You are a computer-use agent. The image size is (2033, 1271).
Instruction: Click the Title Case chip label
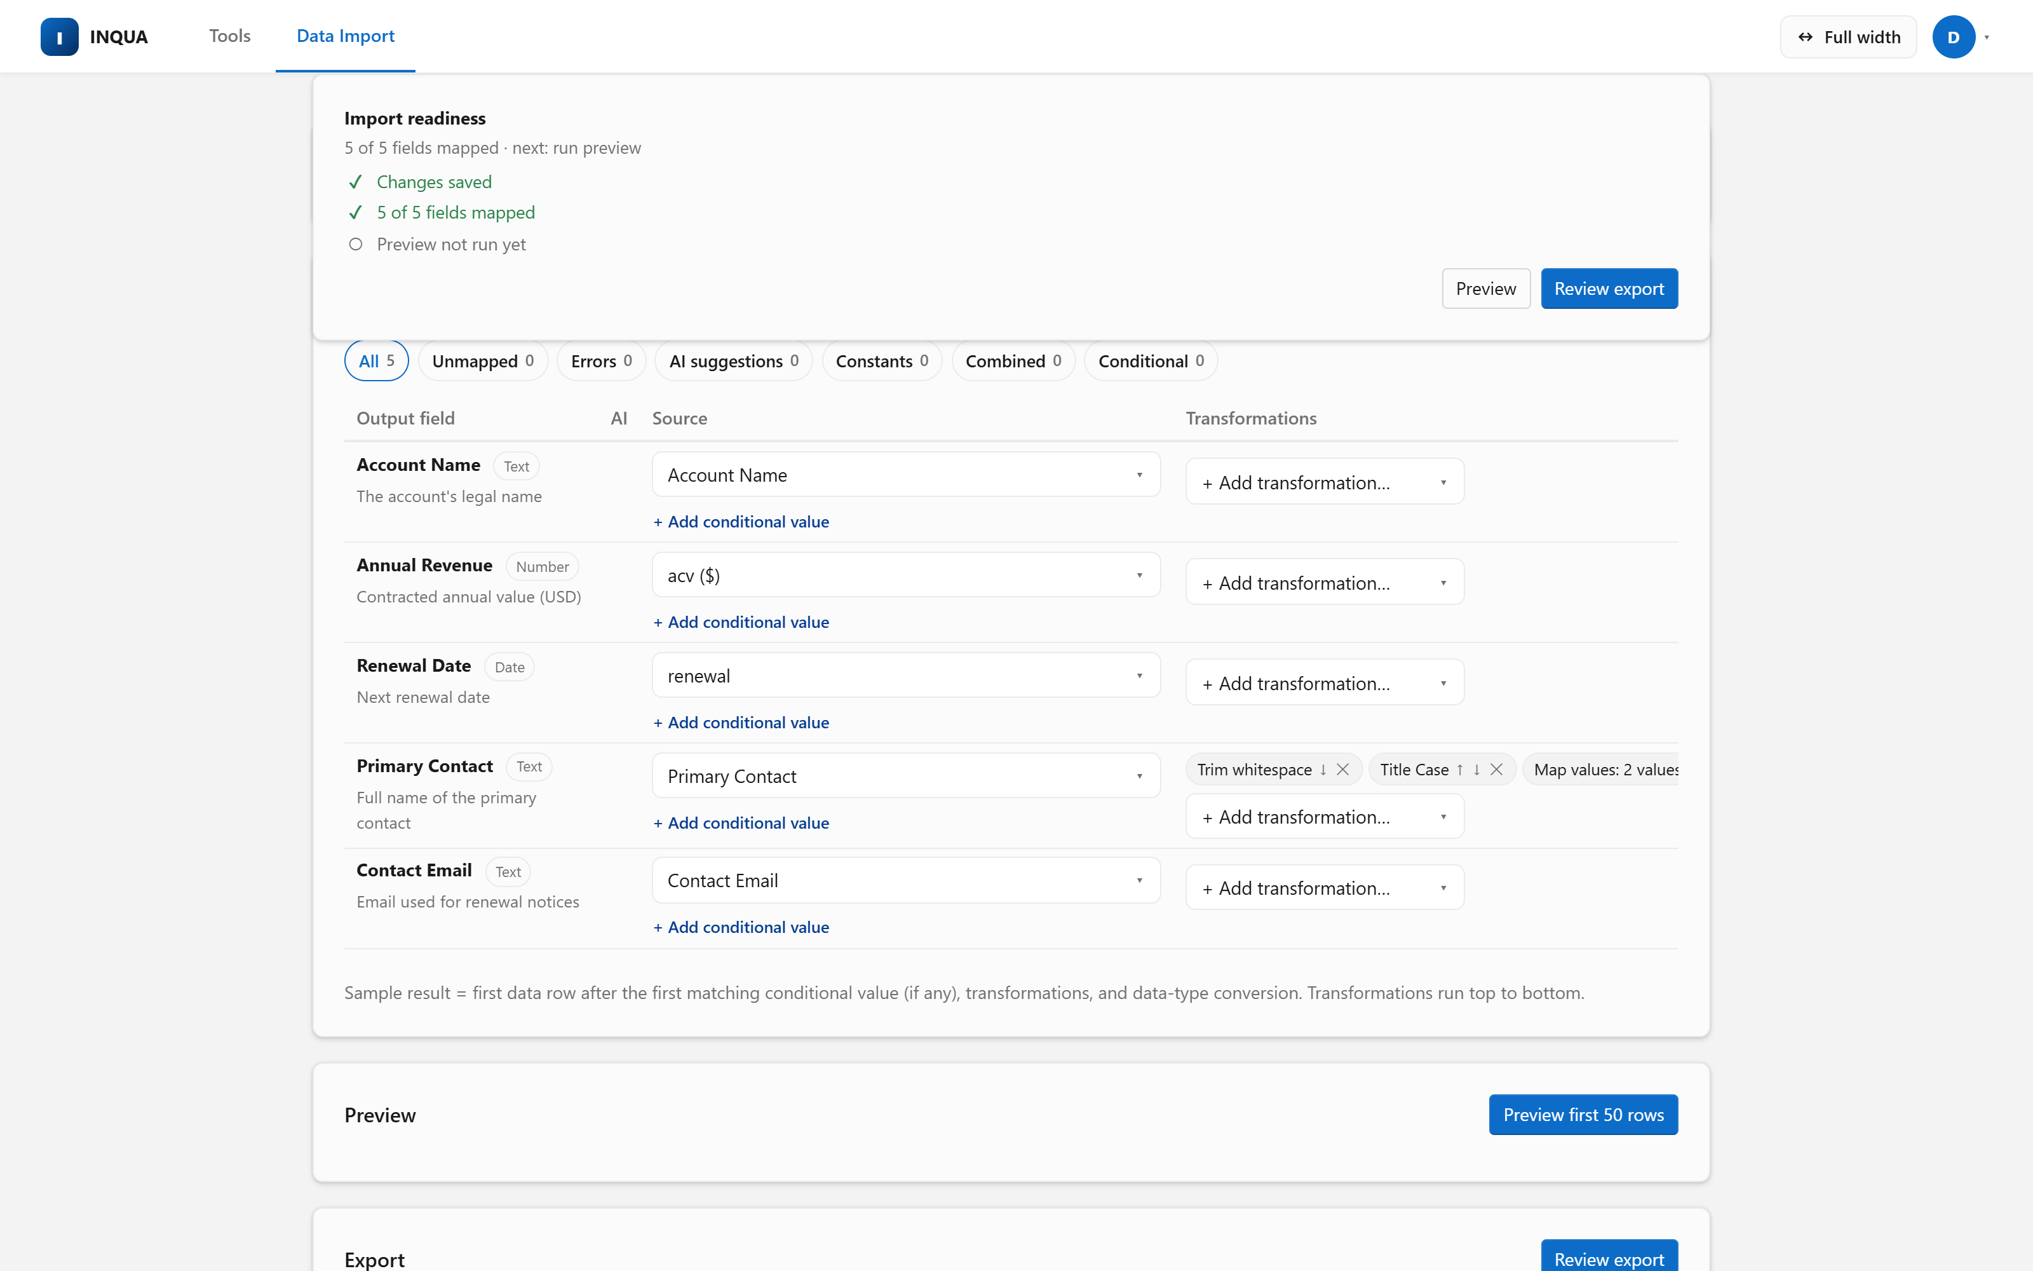tap(1414, 769)
